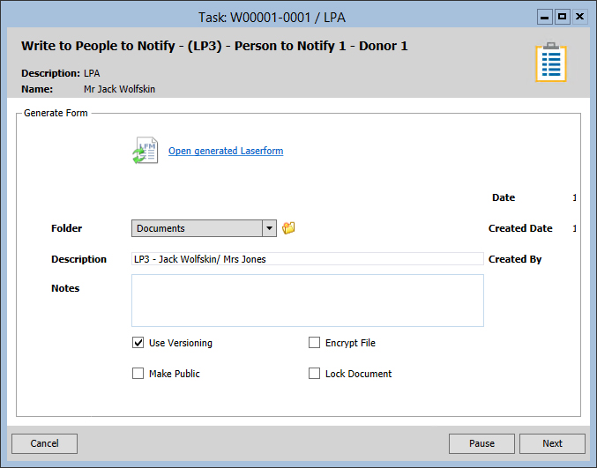Proceed with the Next button
The height and width of the screenshot is (468, 597).
(x=552, y=443)
